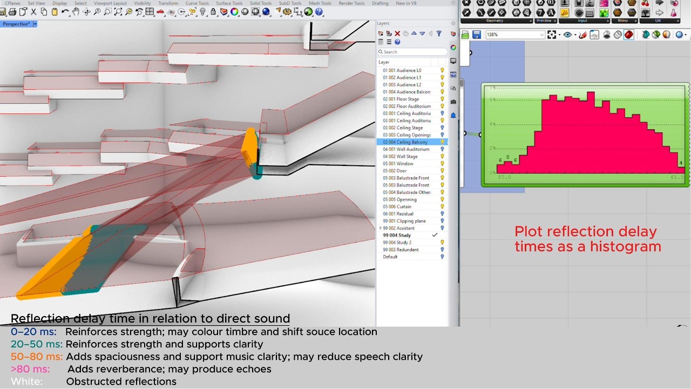Click the Undo arrow icon
The image size is (691, 389).
point(65,12)
